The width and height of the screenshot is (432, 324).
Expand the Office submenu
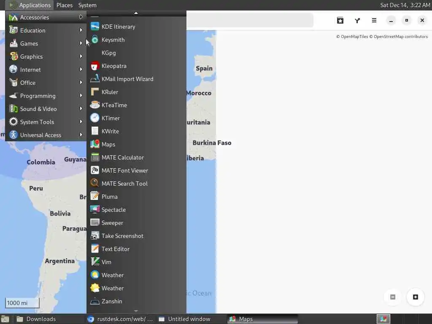coord(46,83)
